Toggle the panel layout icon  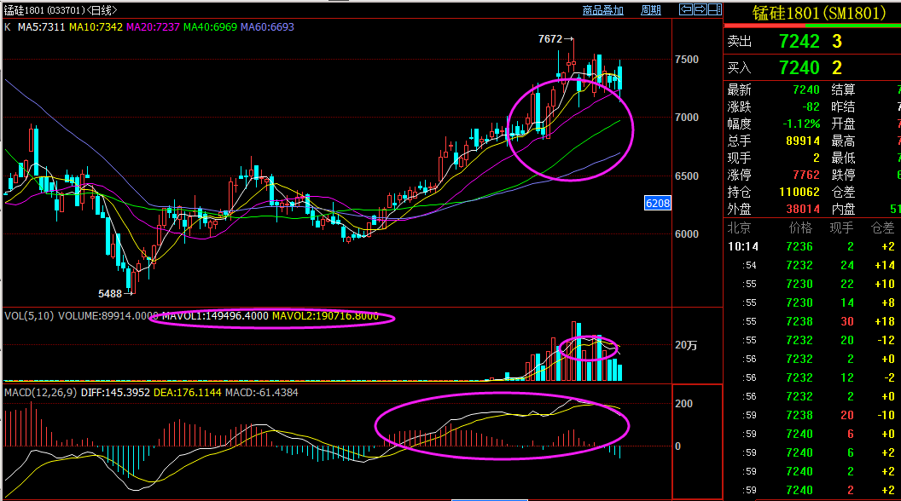point(715,10)
